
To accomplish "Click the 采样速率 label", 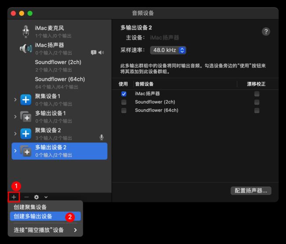I will point(132,50).
